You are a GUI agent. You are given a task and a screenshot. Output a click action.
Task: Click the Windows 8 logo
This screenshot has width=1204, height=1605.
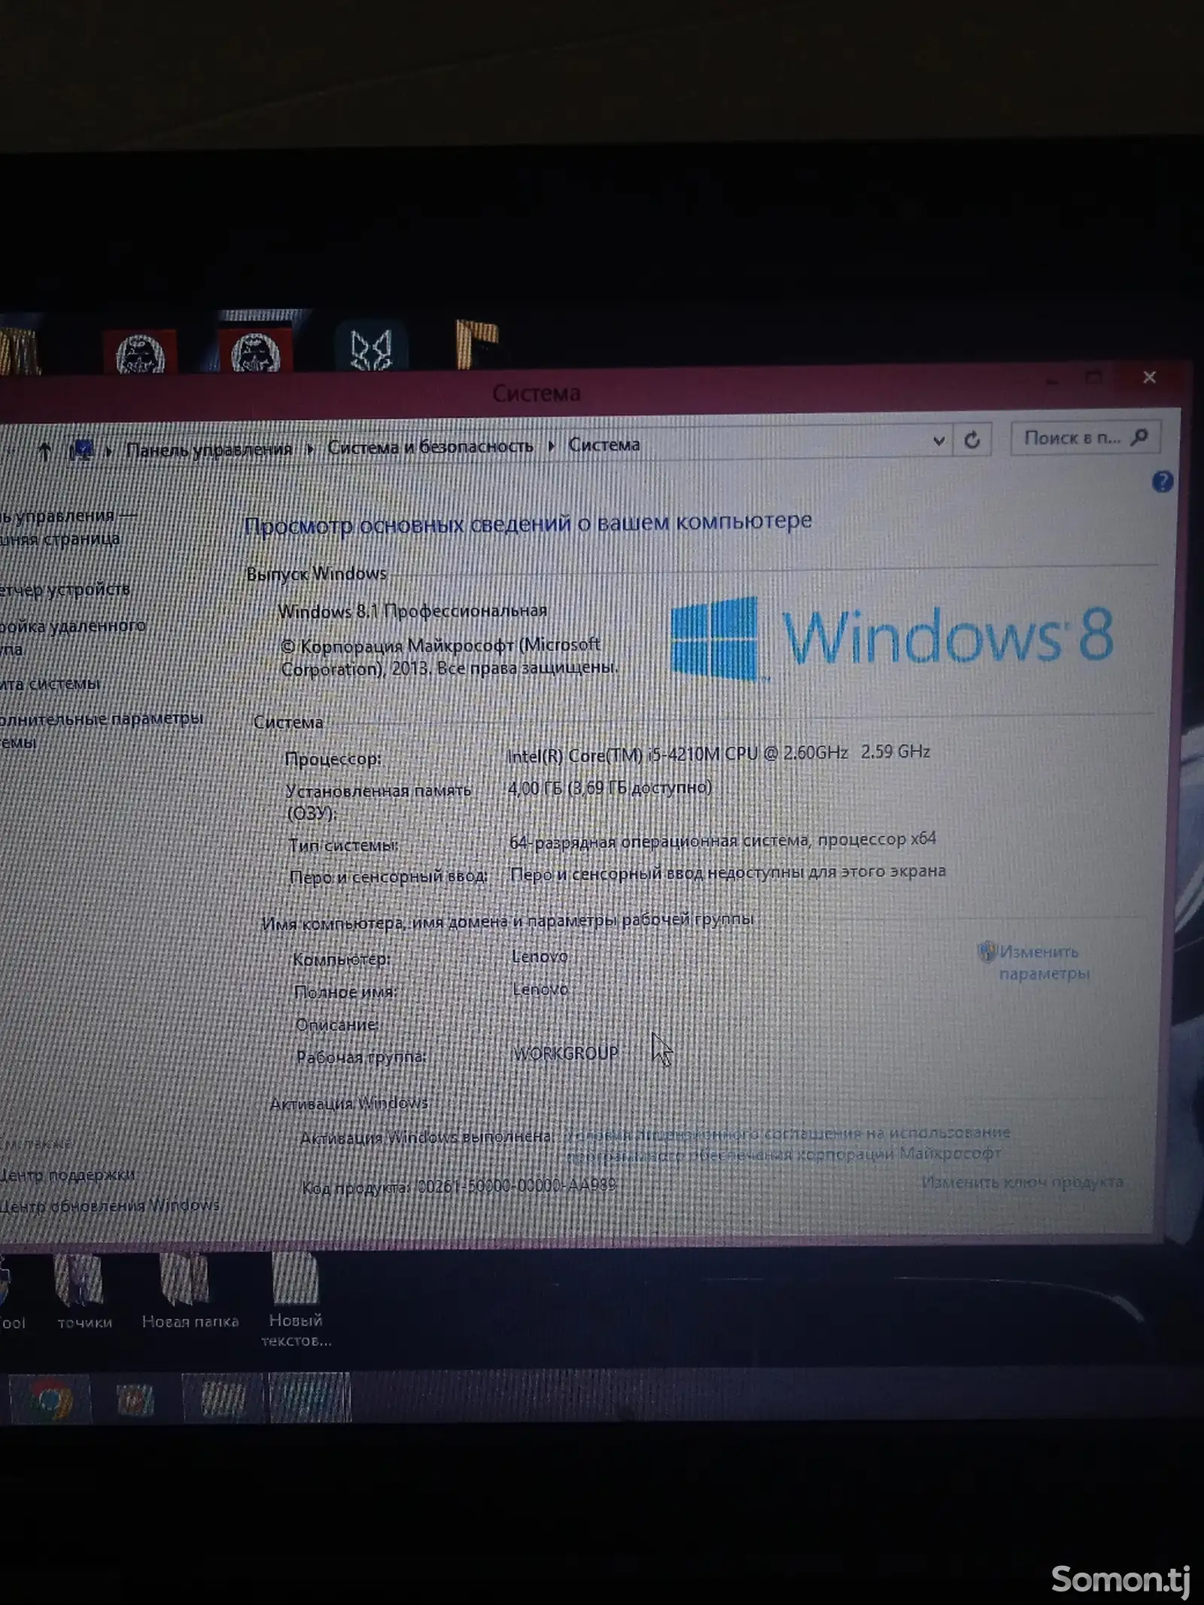[x=892, y=638]
